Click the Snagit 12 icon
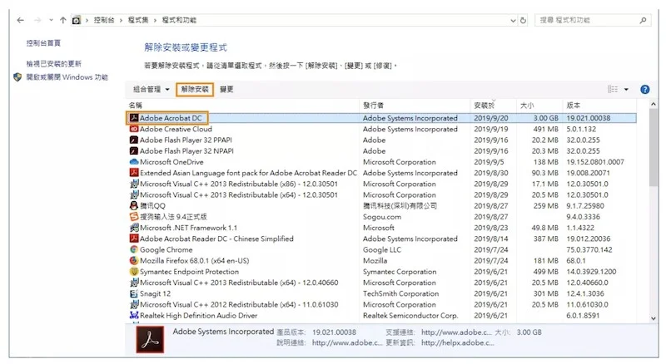Image resolution: width=666 pixels, height=364 pixels. [x=134, y=293]
